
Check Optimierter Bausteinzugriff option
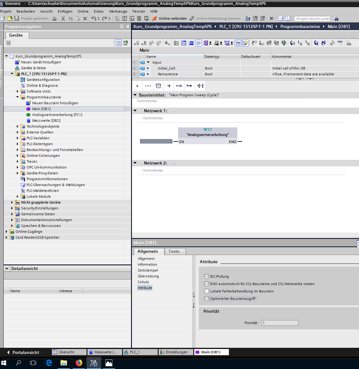(x=207, y=299)
